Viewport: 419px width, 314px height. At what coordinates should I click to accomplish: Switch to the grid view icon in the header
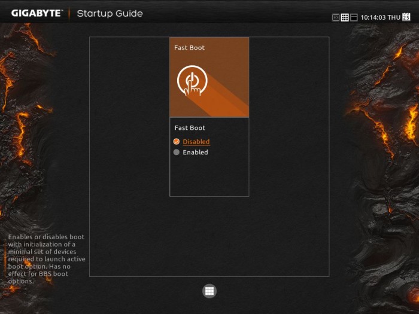pyautogui.click(x=345, y=17)
